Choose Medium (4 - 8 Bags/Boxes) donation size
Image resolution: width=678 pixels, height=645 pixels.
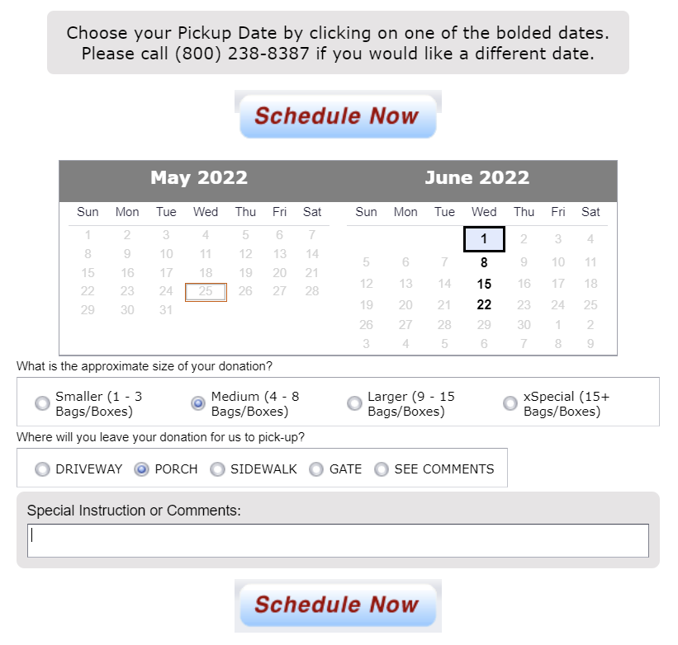197,403
